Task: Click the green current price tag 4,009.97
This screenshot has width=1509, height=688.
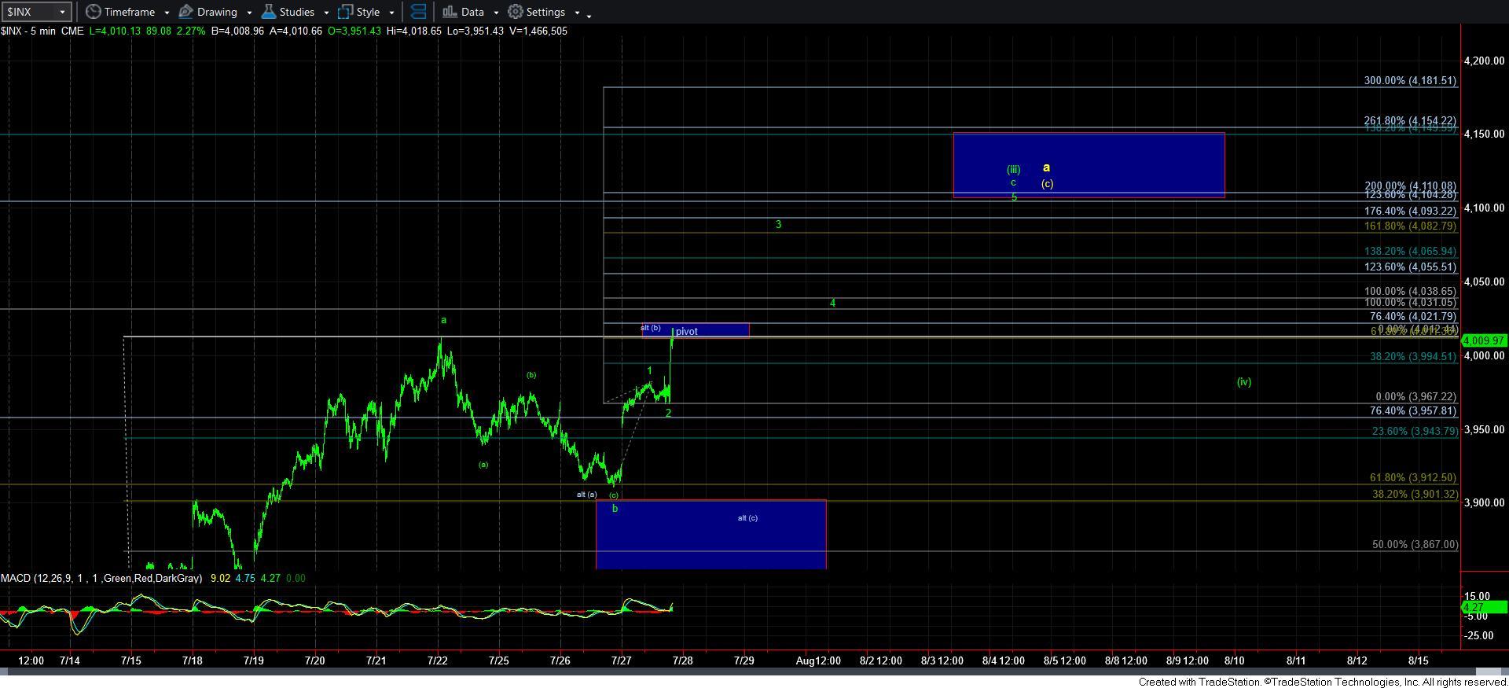Action: (1485, 340)
